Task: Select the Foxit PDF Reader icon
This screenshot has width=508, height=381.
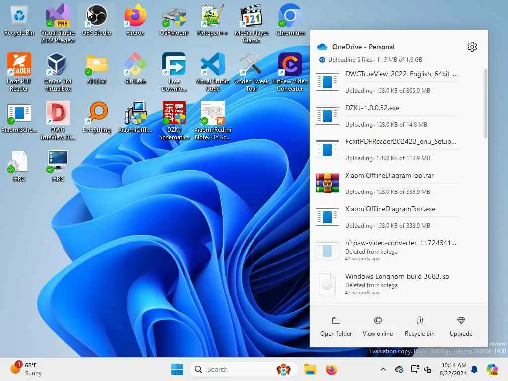Action: tap(19, 72)
